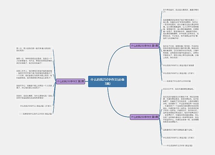Click the first text node at top right
This screenshot has height=155, width=215.
click(181, 11)
